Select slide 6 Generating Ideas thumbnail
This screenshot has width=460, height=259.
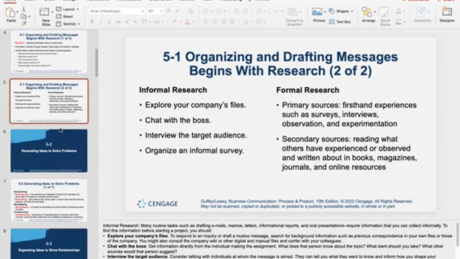click(49, 150)
